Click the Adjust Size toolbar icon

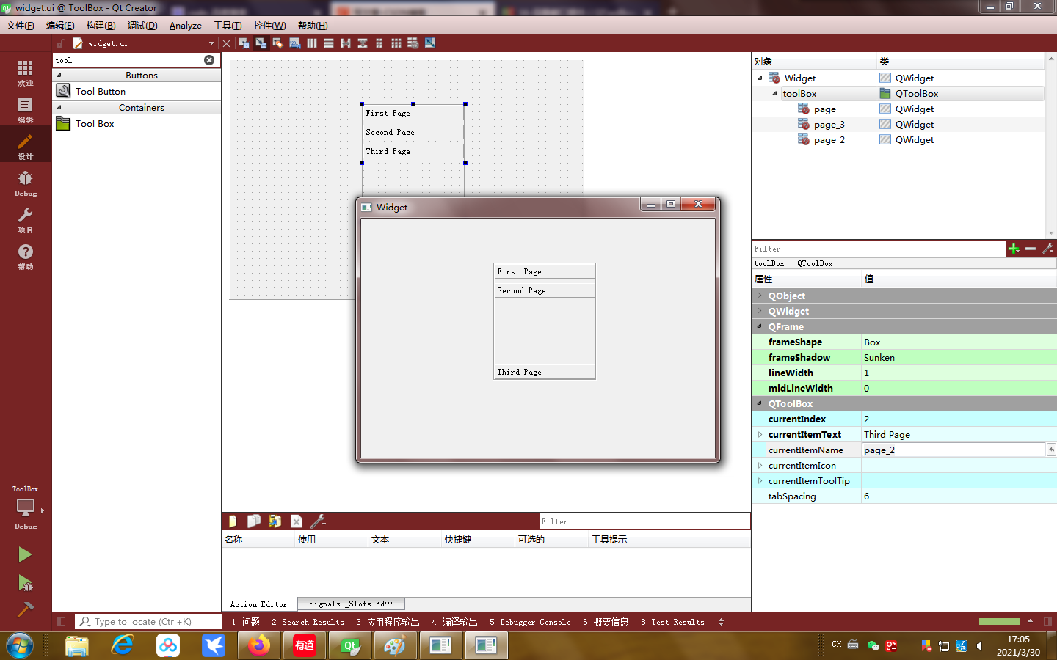pyautogui.click(x=430, y=43)
